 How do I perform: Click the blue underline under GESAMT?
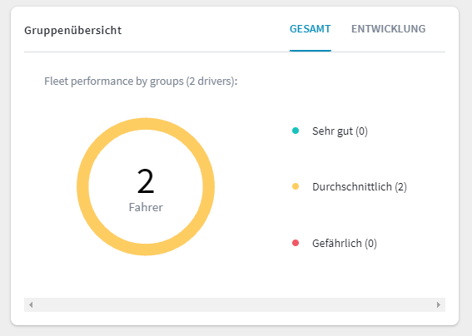[x=310, y=51]
